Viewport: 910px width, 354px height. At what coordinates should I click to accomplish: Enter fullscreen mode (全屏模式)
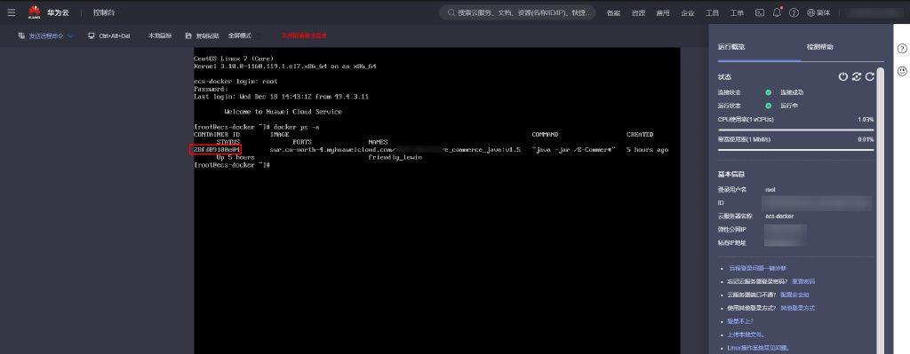click(240, 35)
